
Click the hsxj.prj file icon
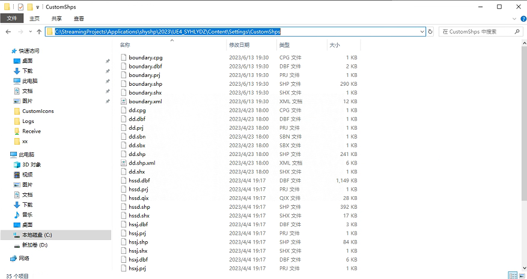124,268
